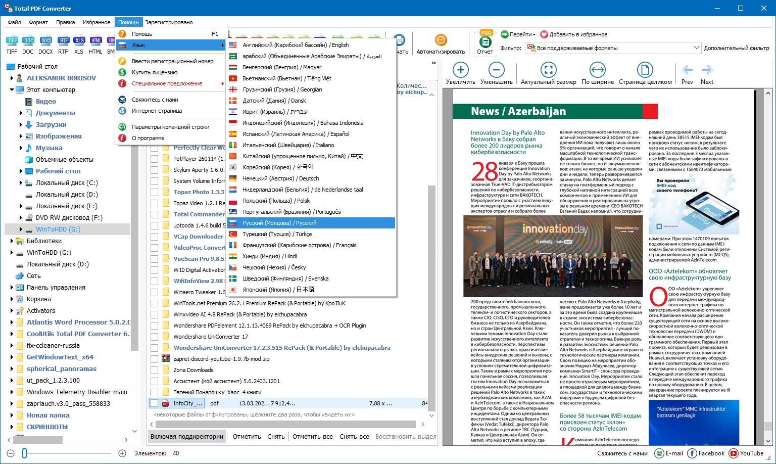The width and height of the screenshot is (776, 464).
Task: Click the zoom-in plus icon in status bar
Action: coord(122,453)
